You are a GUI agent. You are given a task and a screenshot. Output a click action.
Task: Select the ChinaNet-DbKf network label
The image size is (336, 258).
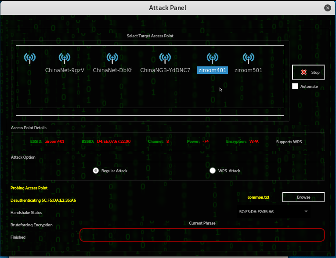pos(112,70)
